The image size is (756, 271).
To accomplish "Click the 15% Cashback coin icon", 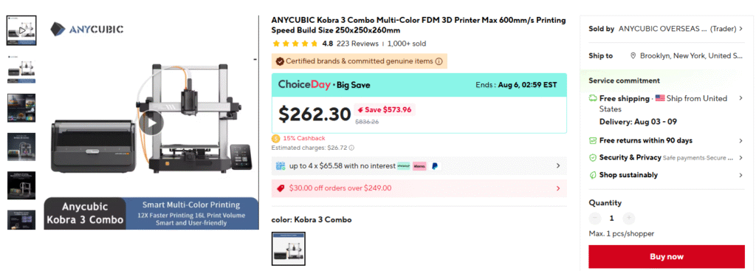I will tap(276, 138).
